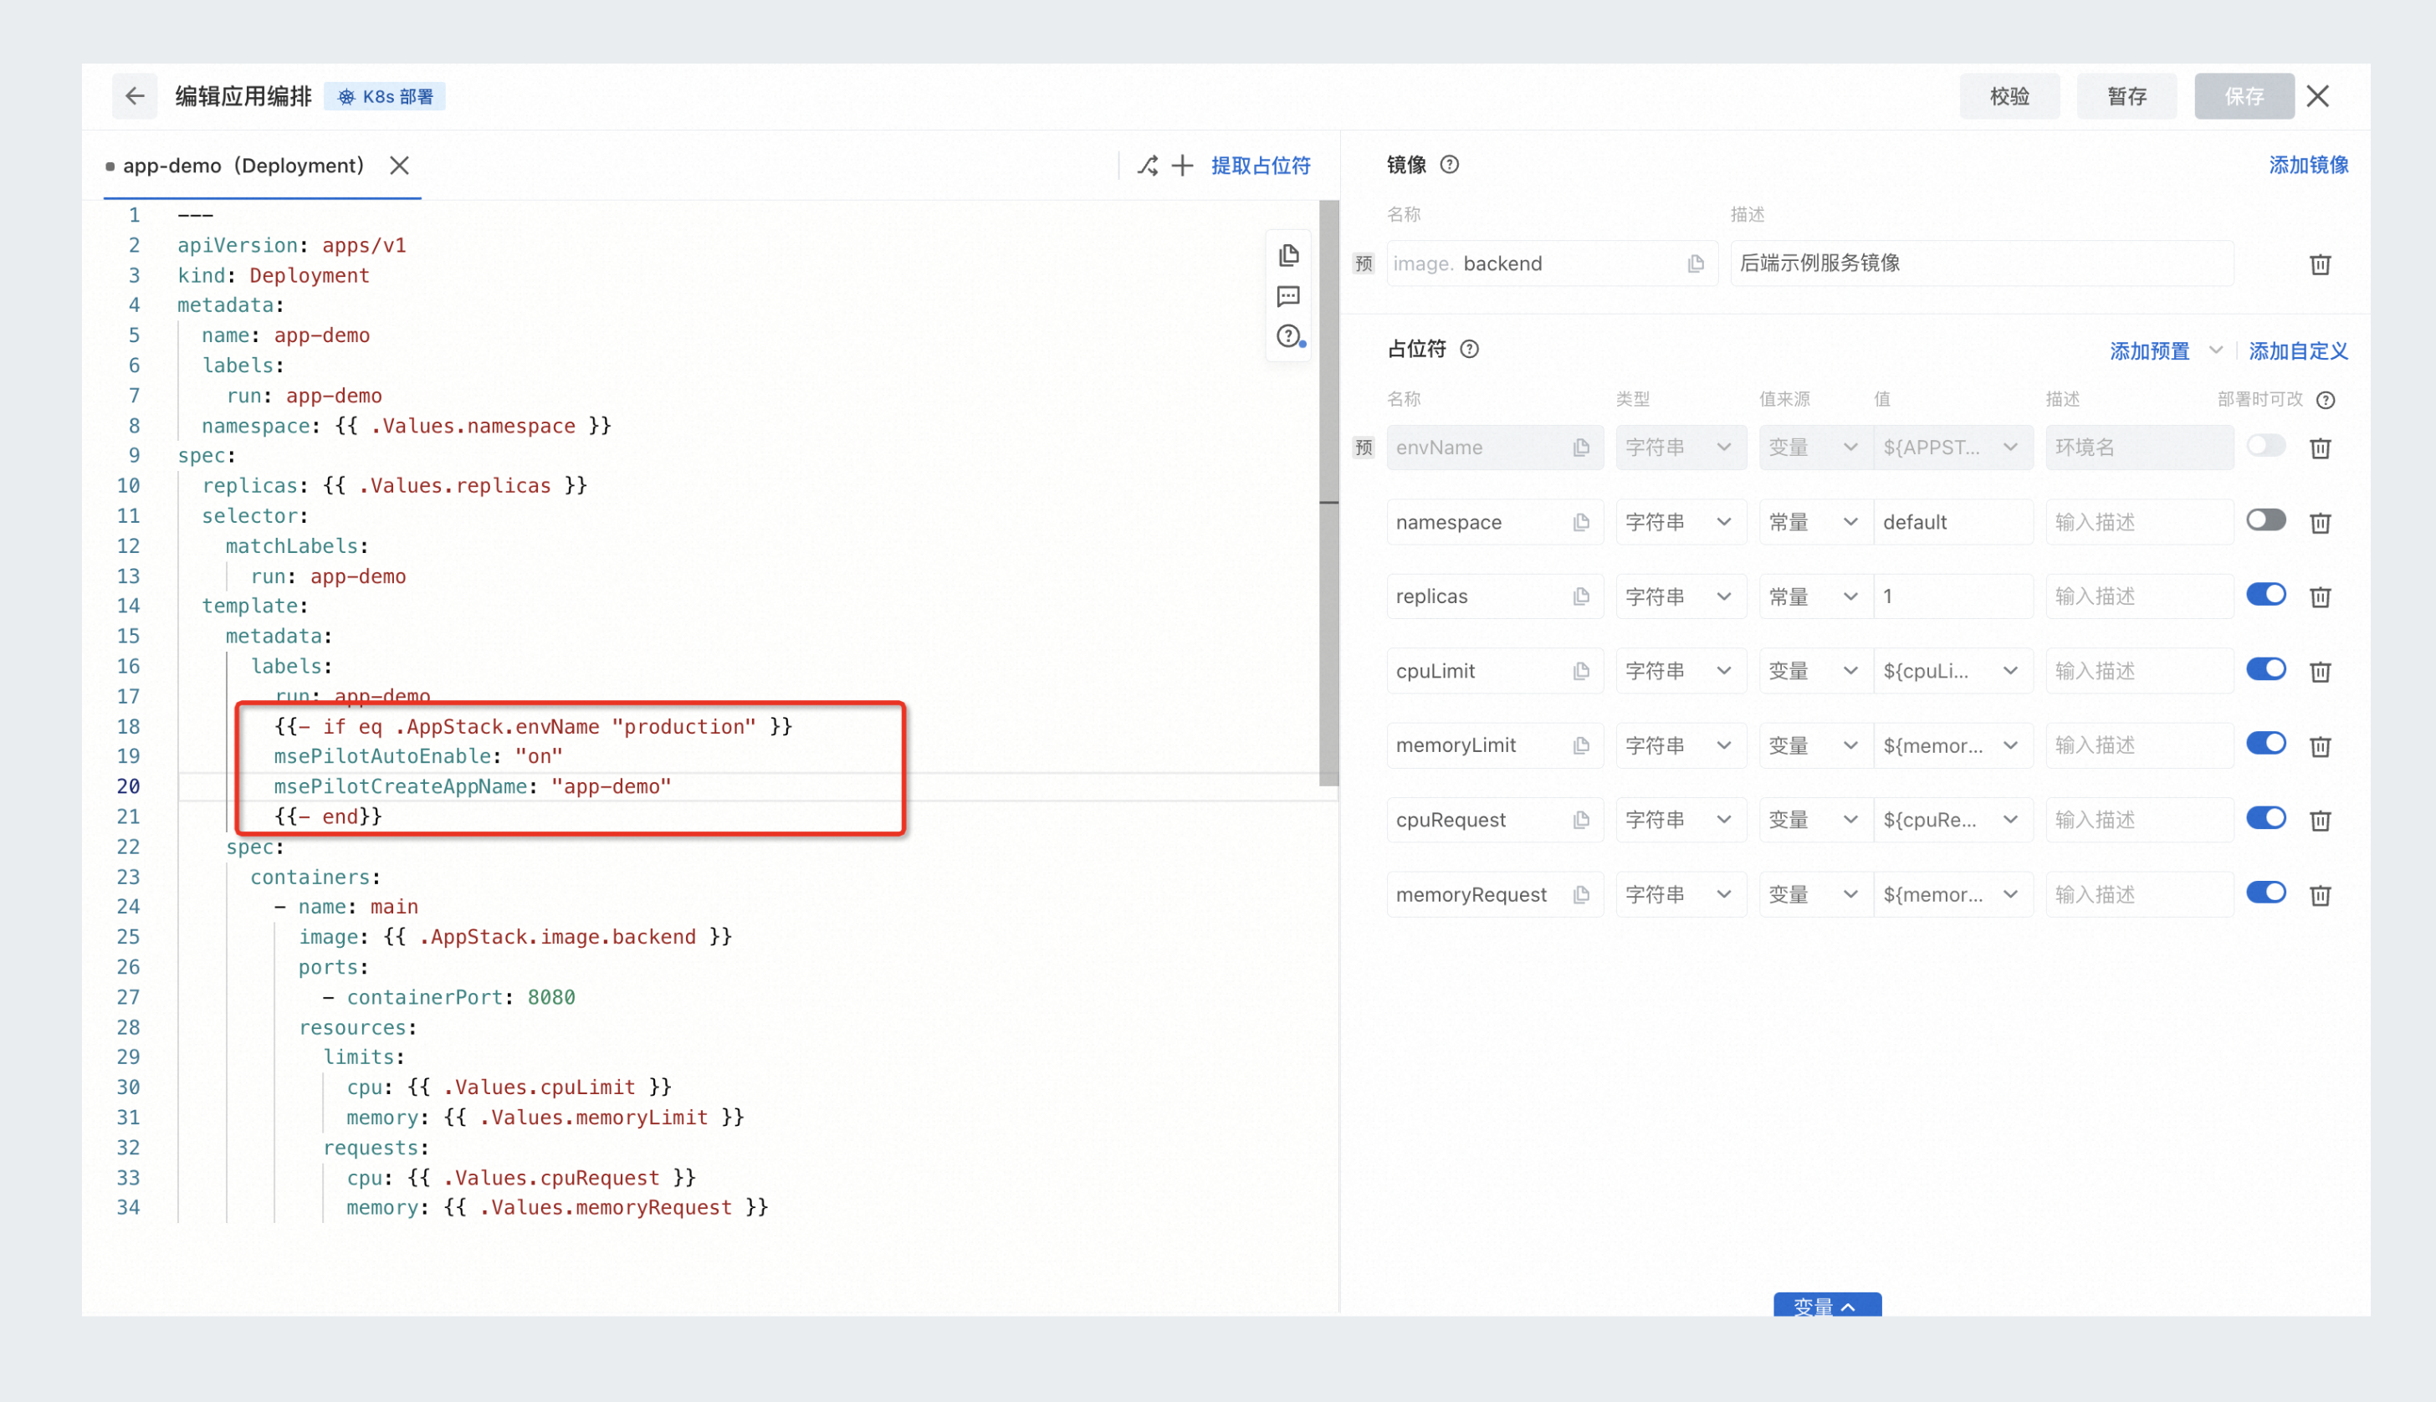Open value source dropdown for namespace
This screenshot has height=1402, width=2436.
click(x=1815, y=522)
